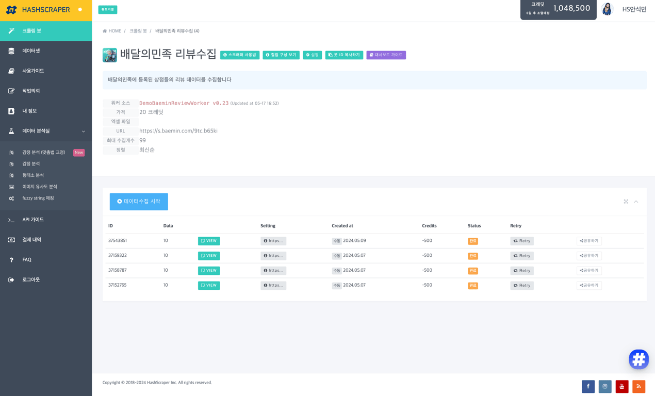655x396 pixels.
Task: Click the fuzzy string 매칭 gears icon
Action: [x=11, y=199]
